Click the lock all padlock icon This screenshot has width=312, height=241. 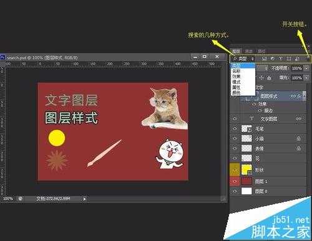point(269,78)
